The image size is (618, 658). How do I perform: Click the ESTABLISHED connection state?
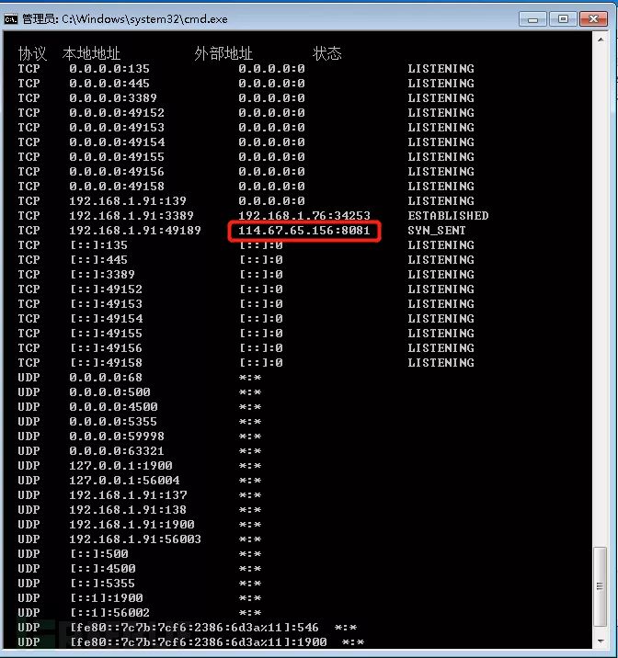coord(448,216)
